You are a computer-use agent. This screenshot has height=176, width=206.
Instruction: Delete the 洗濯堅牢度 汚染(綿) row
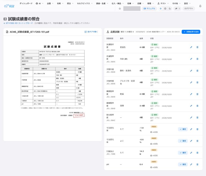pyautogui.click(x=197, y=59)
